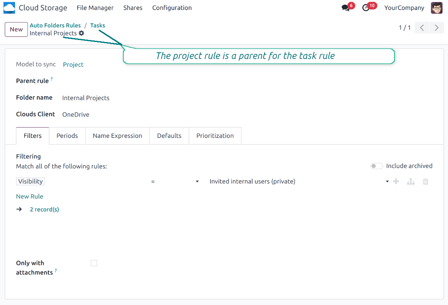Add a filter branch with hierarchy icon
Image resolution: width=448 pixels, height=305 pixels.
(411, 181)
